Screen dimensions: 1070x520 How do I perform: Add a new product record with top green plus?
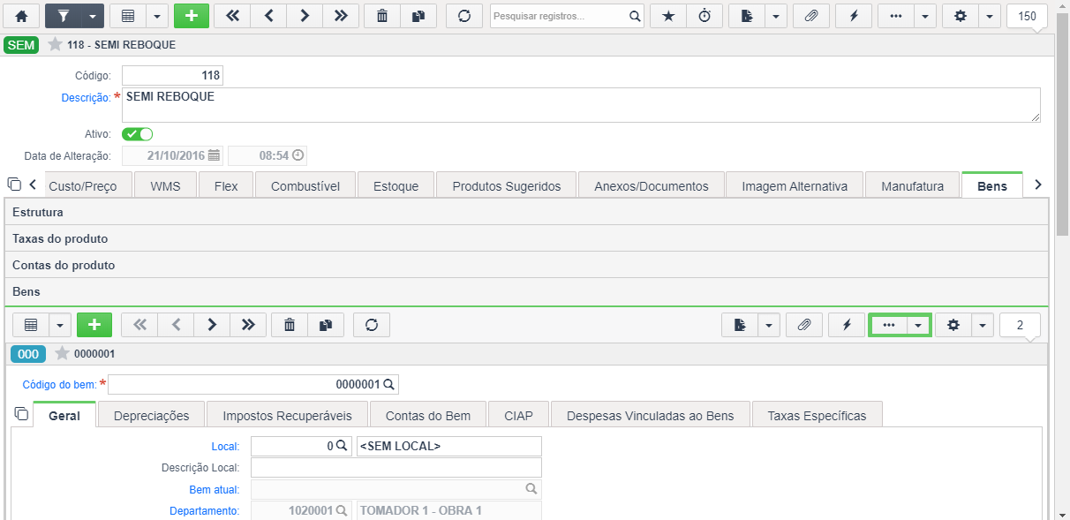coord(192,16)
